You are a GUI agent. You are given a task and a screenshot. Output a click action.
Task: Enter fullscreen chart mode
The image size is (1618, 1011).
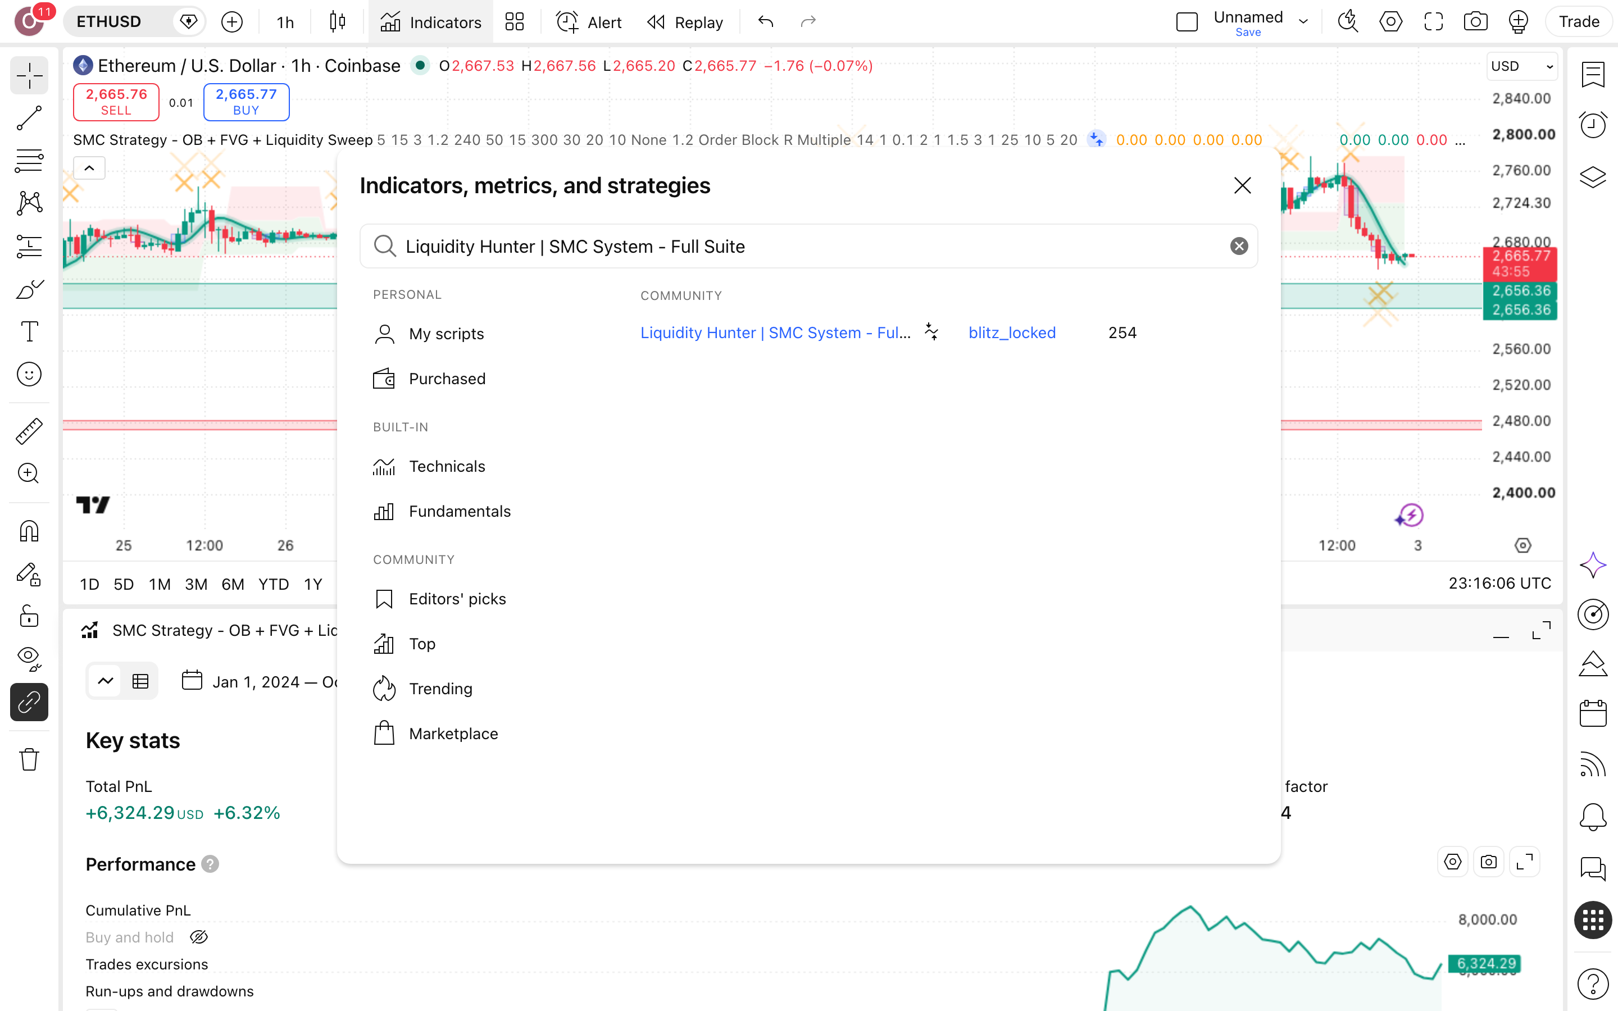click(1433, 22)
